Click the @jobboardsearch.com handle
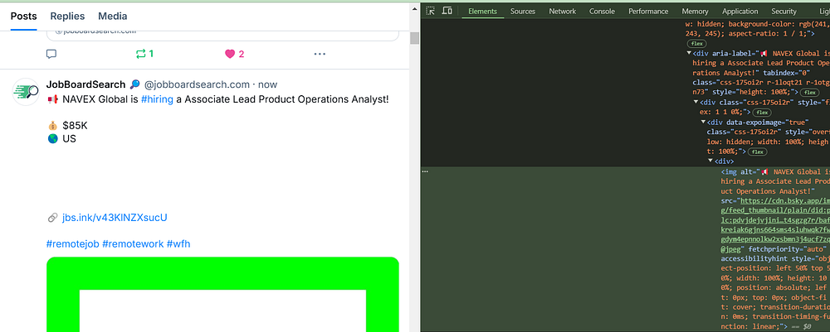 (197, 84)
